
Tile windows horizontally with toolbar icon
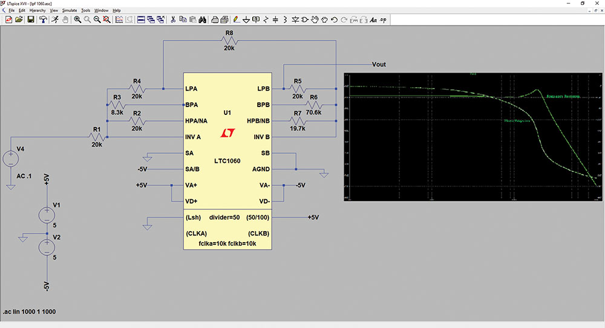click(141, 20)
